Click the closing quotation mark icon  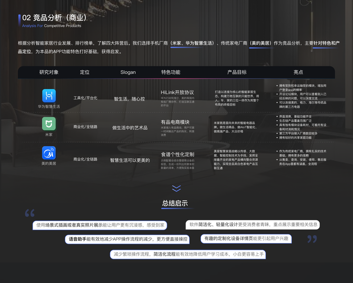click(x=312, y=239)
